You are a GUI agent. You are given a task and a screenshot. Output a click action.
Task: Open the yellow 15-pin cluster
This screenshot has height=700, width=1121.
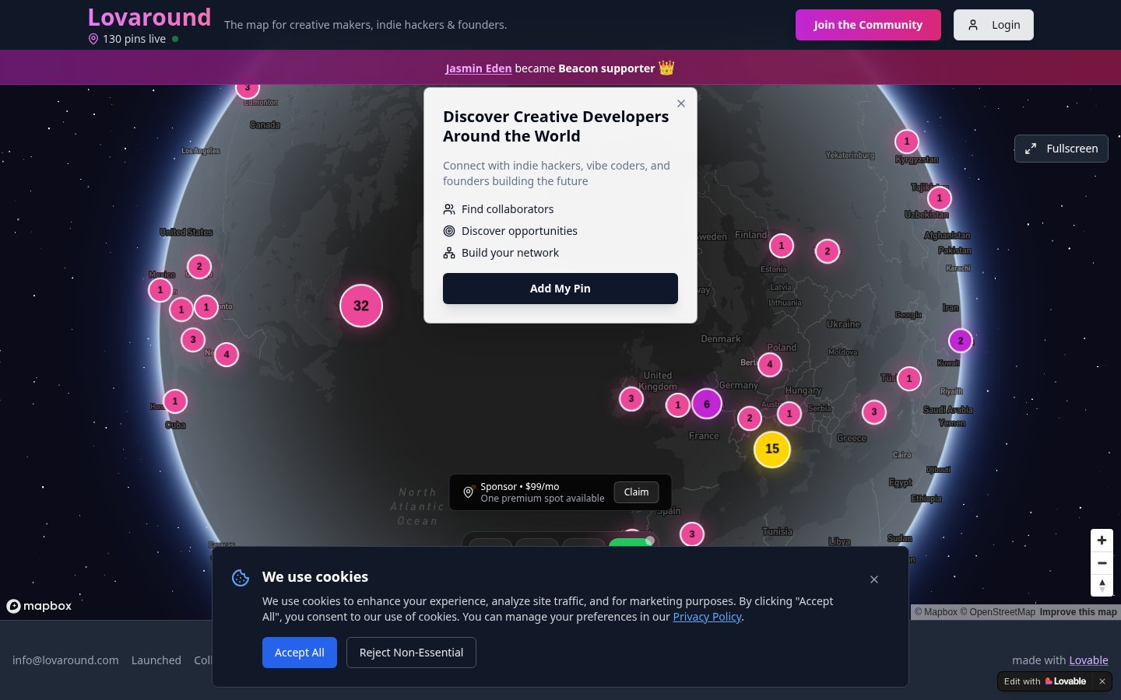pos(772,449)
